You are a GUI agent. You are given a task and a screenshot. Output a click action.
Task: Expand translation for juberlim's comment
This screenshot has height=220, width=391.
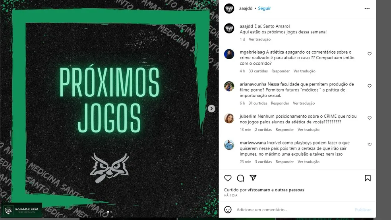(x=308, y=130)
